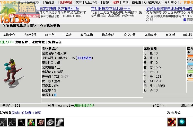
Task: Click the sword weapon equipment icon
Action: tap(3, 122)
